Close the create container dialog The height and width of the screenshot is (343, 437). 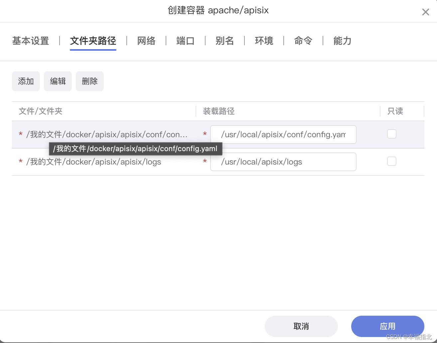point(425,12)
